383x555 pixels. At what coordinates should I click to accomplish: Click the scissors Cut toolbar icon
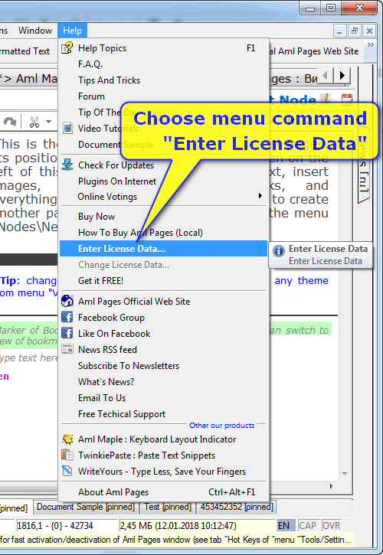pyautogui.click(x=34, y=122)
